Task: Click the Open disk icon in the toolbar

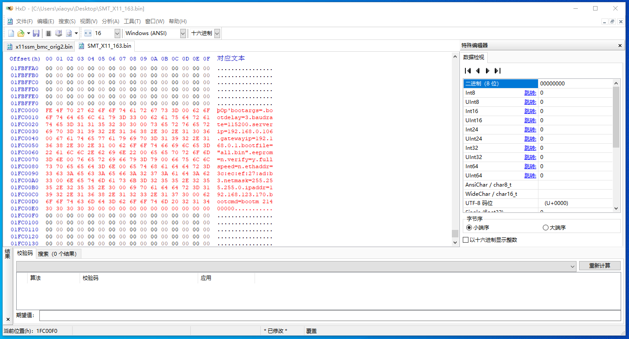Action: pyautogui.click(x=58, y=33)
